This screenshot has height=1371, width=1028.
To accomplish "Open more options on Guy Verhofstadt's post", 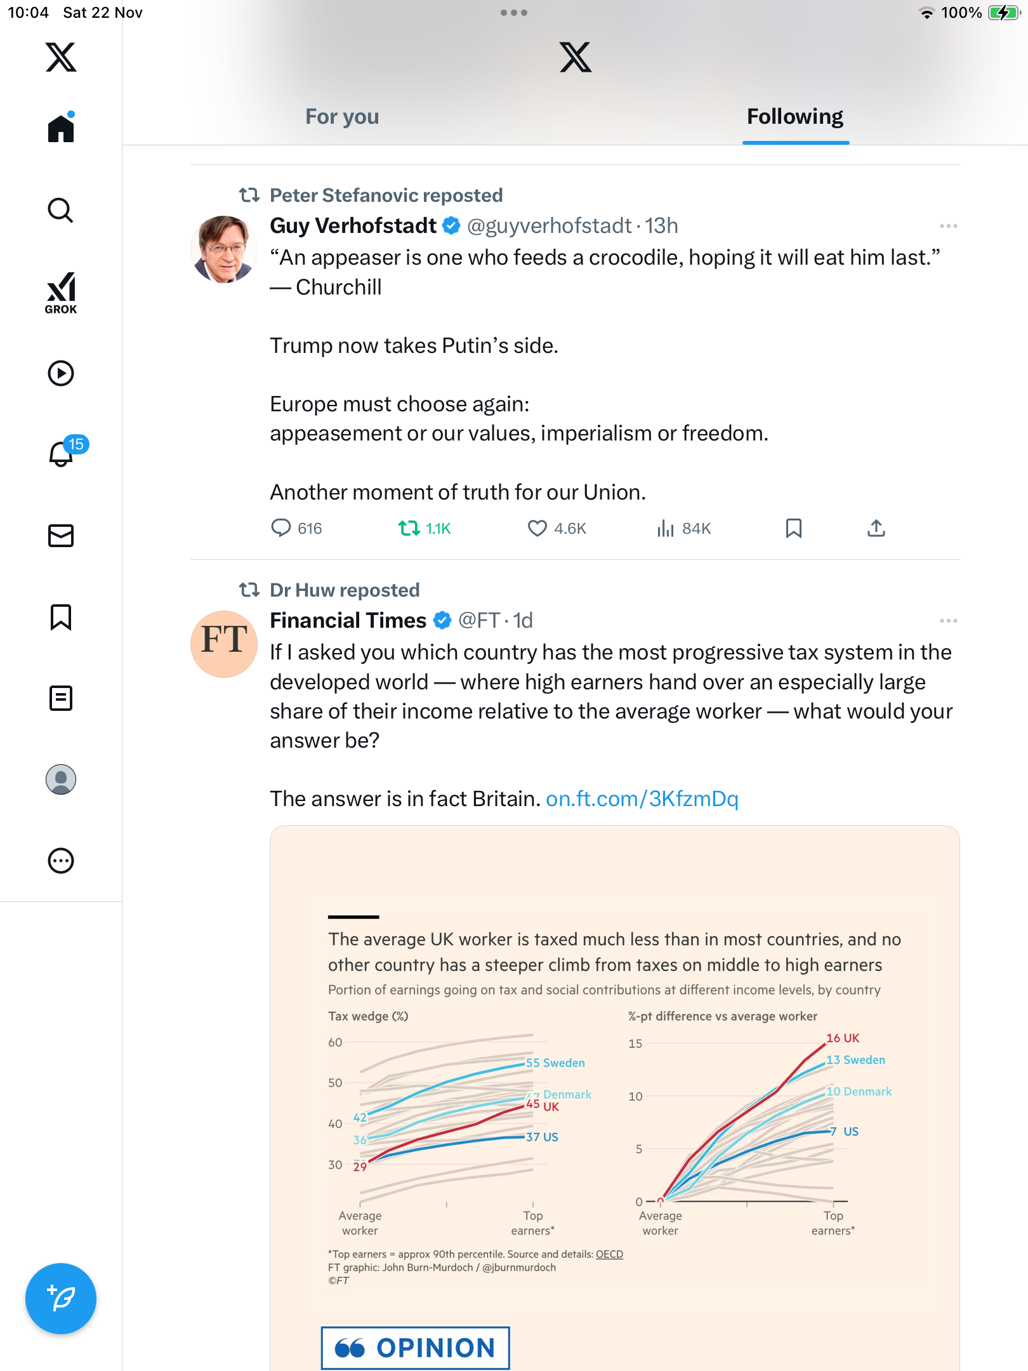I will pyautogui.click(x=948, y=226).
